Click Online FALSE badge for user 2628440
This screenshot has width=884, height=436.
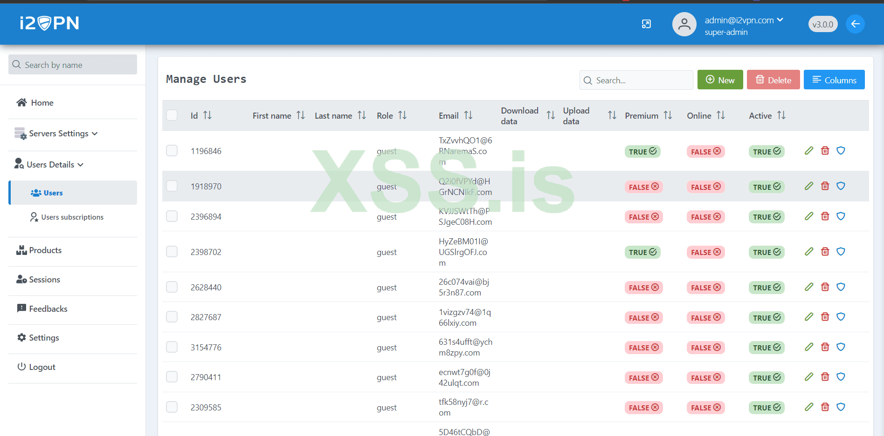[x=705, y=288]
